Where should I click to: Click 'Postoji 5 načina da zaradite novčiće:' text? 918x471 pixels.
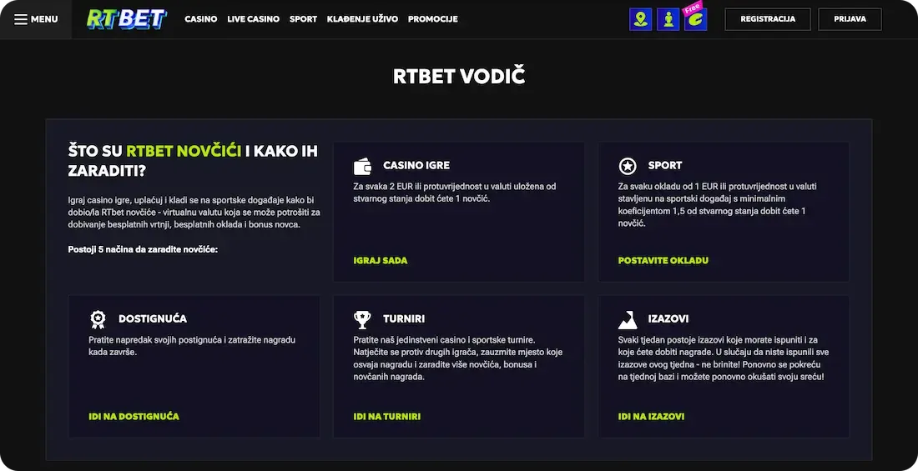click(143, 250)
